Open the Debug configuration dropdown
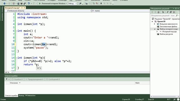This screenshot has height=101, width=180. point(73,4)
